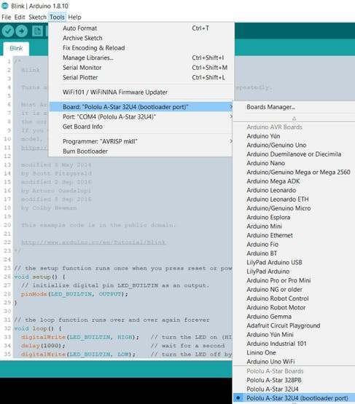Open the Edit menu

(x=20, y=17)
